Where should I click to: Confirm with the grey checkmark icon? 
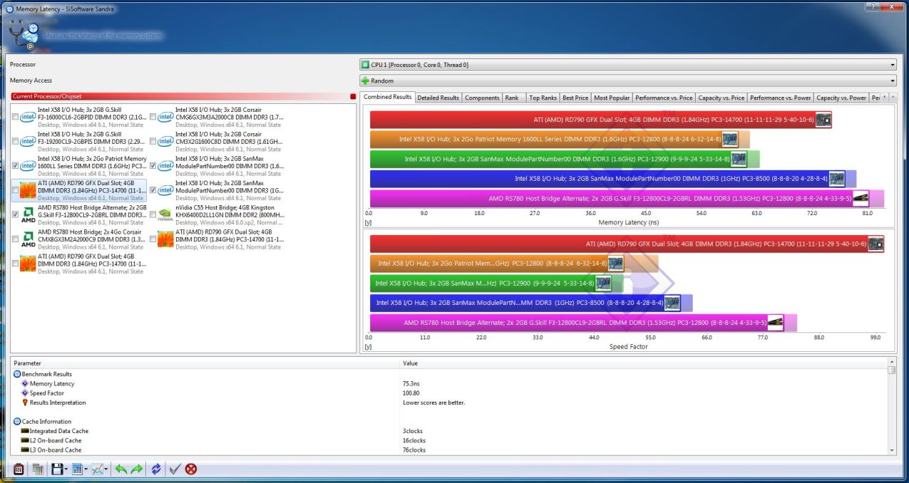pyautogui.click(x=175, y=469)
